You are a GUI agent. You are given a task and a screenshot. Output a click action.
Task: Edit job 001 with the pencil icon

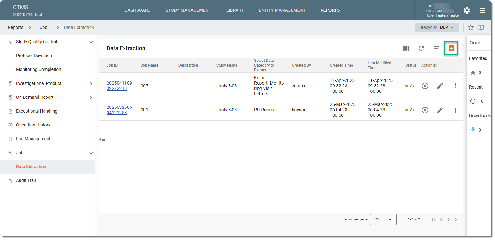click(440, 110)
